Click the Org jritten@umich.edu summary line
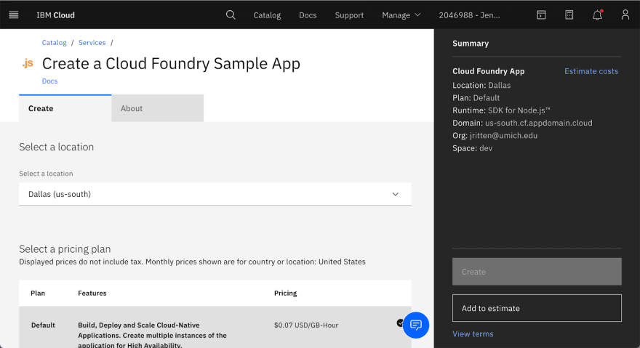Viewport: 640px width, 348px height. pos(495,135)
